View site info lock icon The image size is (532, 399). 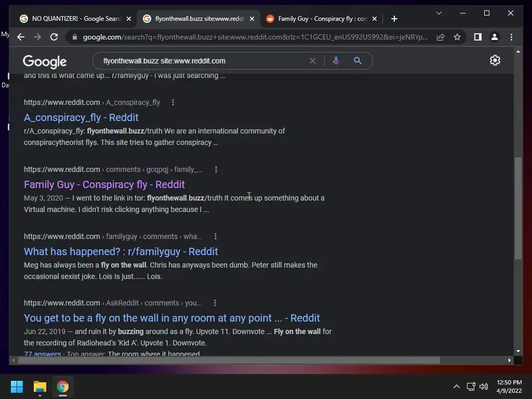tap(75, 37)
